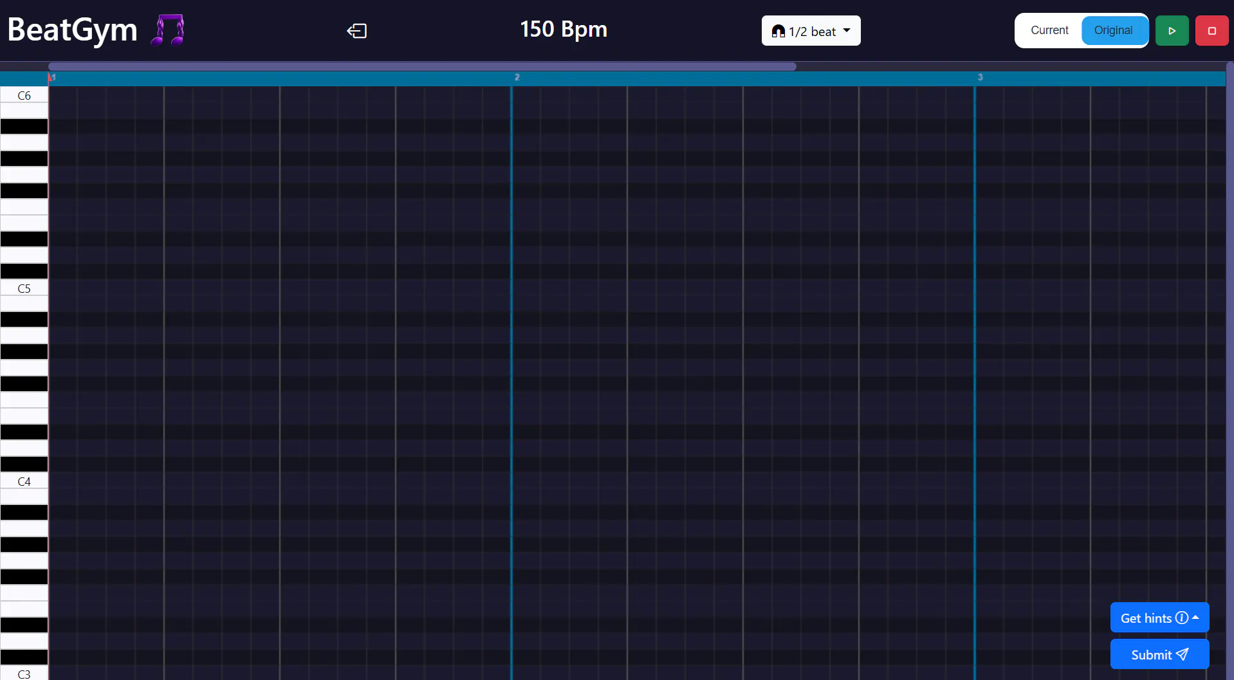
Task: Play the C5 piano key
Action: click(24, 288)
